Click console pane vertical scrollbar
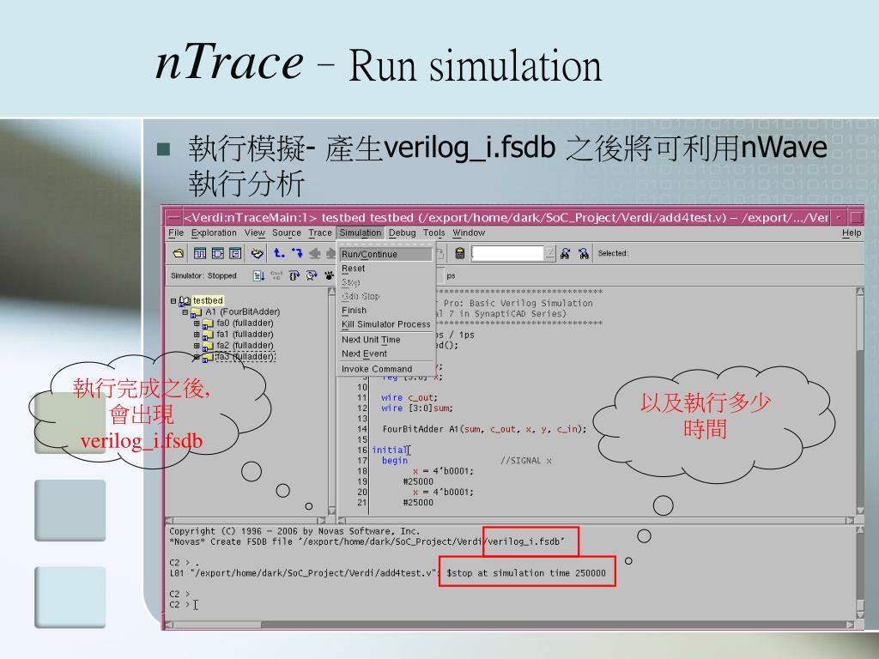This screenshot has height=659, width=879. (860, 572)
